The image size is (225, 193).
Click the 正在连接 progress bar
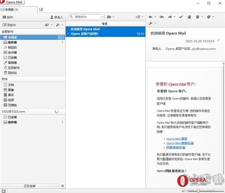pos(30,186)
